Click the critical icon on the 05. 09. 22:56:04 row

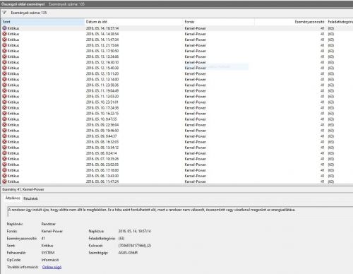click(4, 125)
